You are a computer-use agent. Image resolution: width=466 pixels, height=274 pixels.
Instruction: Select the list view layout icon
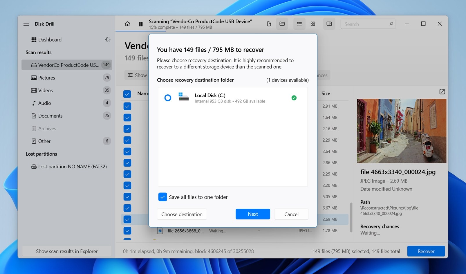(x=299, y=24)
